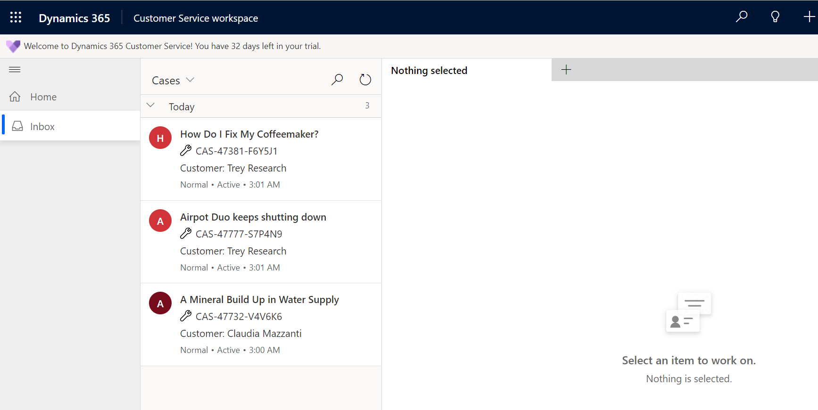818x410 pixels.
Task: Refresh the Cases list
Action: 365,80
